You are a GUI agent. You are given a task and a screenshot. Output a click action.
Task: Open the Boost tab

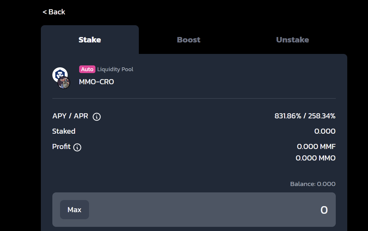pyautogui.click(x=189, y=40)
